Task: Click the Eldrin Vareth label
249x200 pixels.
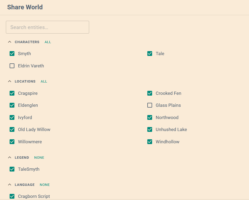Action: pos(31,66)
